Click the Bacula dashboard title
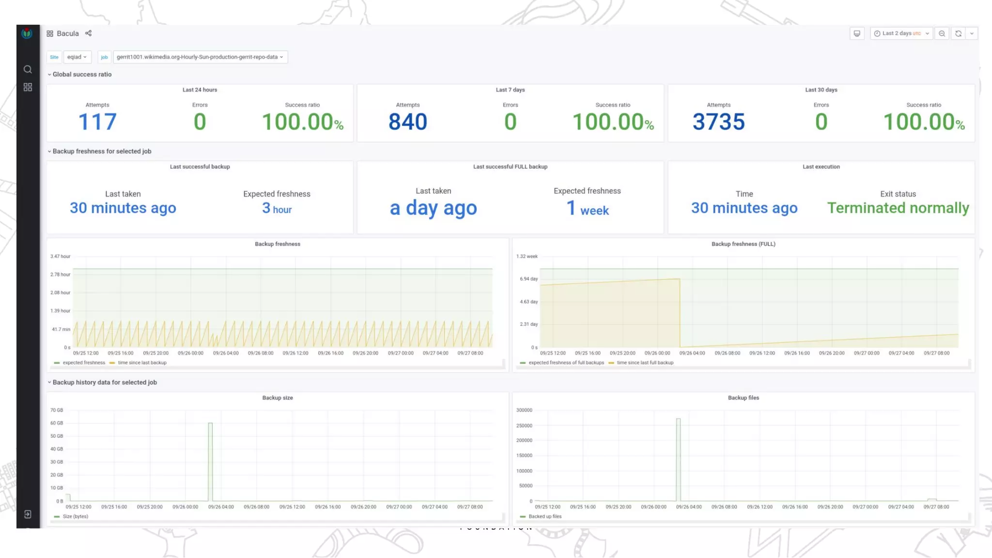The image size is (992, 558). [x=67, y=33]
